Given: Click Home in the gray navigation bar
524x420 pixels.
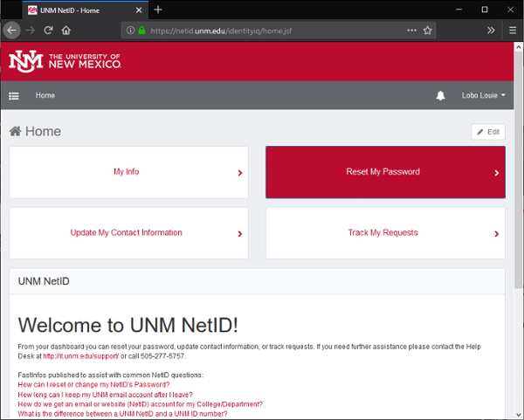Looking at the screenshot, I should [45, 95].
